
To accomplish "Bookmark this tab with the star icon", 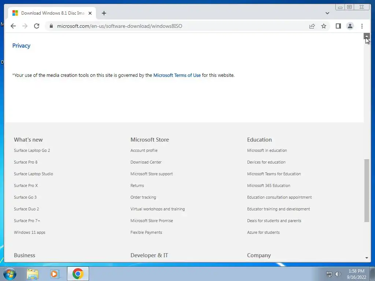I will 324,26.
